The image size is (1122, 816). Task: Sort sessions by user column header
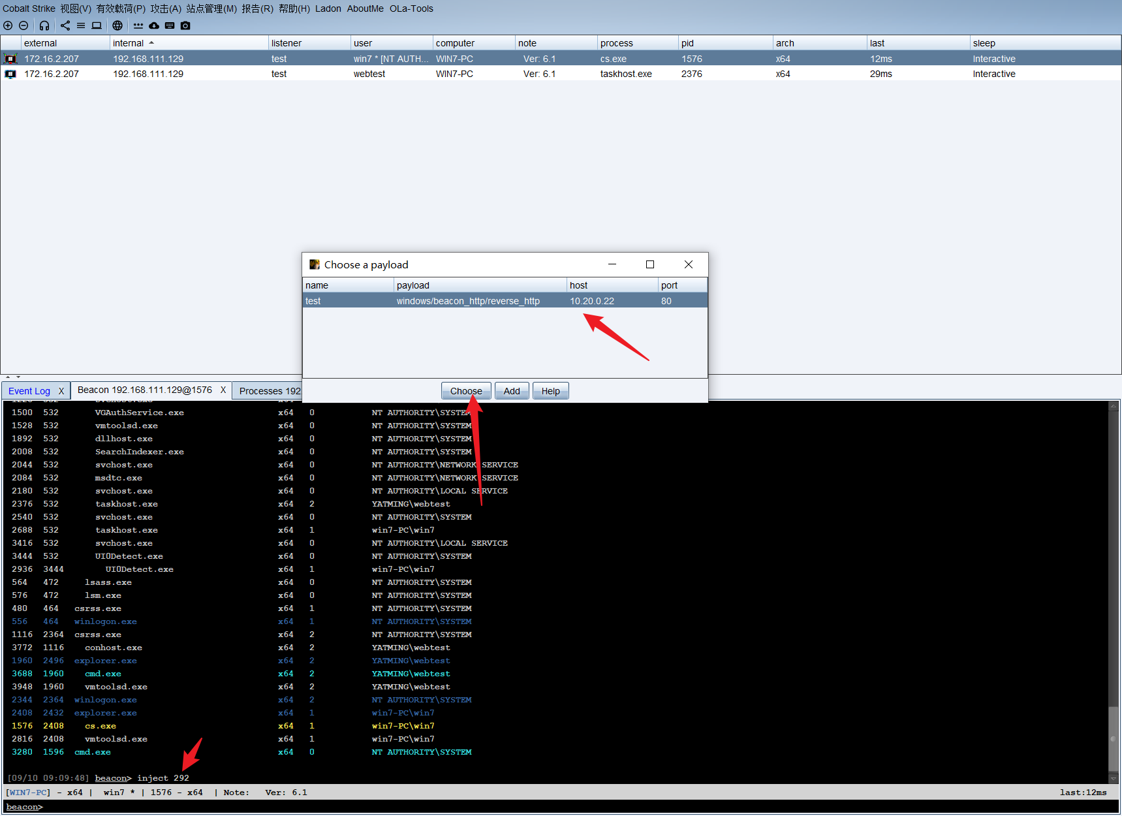coord(392,43)
